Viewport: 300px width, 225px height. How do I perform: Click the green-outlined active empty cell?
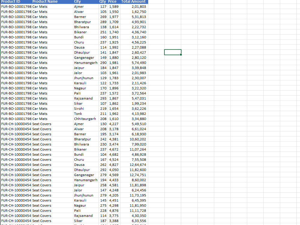[172, 52]
